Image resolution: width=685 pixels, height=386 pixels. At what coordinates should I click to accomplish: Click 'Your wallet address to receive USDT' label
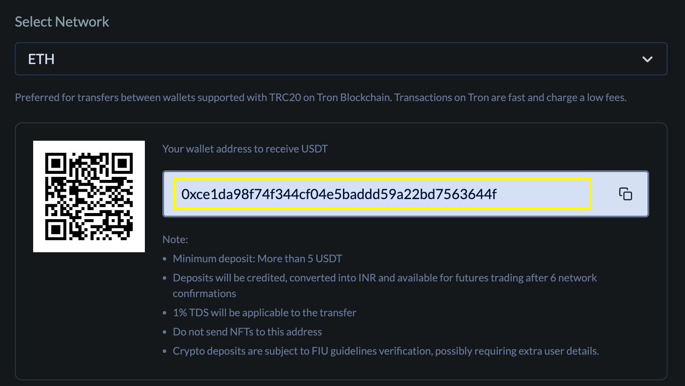pyautogui.click(x=245, y=149)
